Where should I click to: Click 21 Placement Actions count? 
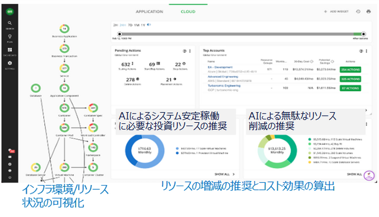tap(171, 81)
